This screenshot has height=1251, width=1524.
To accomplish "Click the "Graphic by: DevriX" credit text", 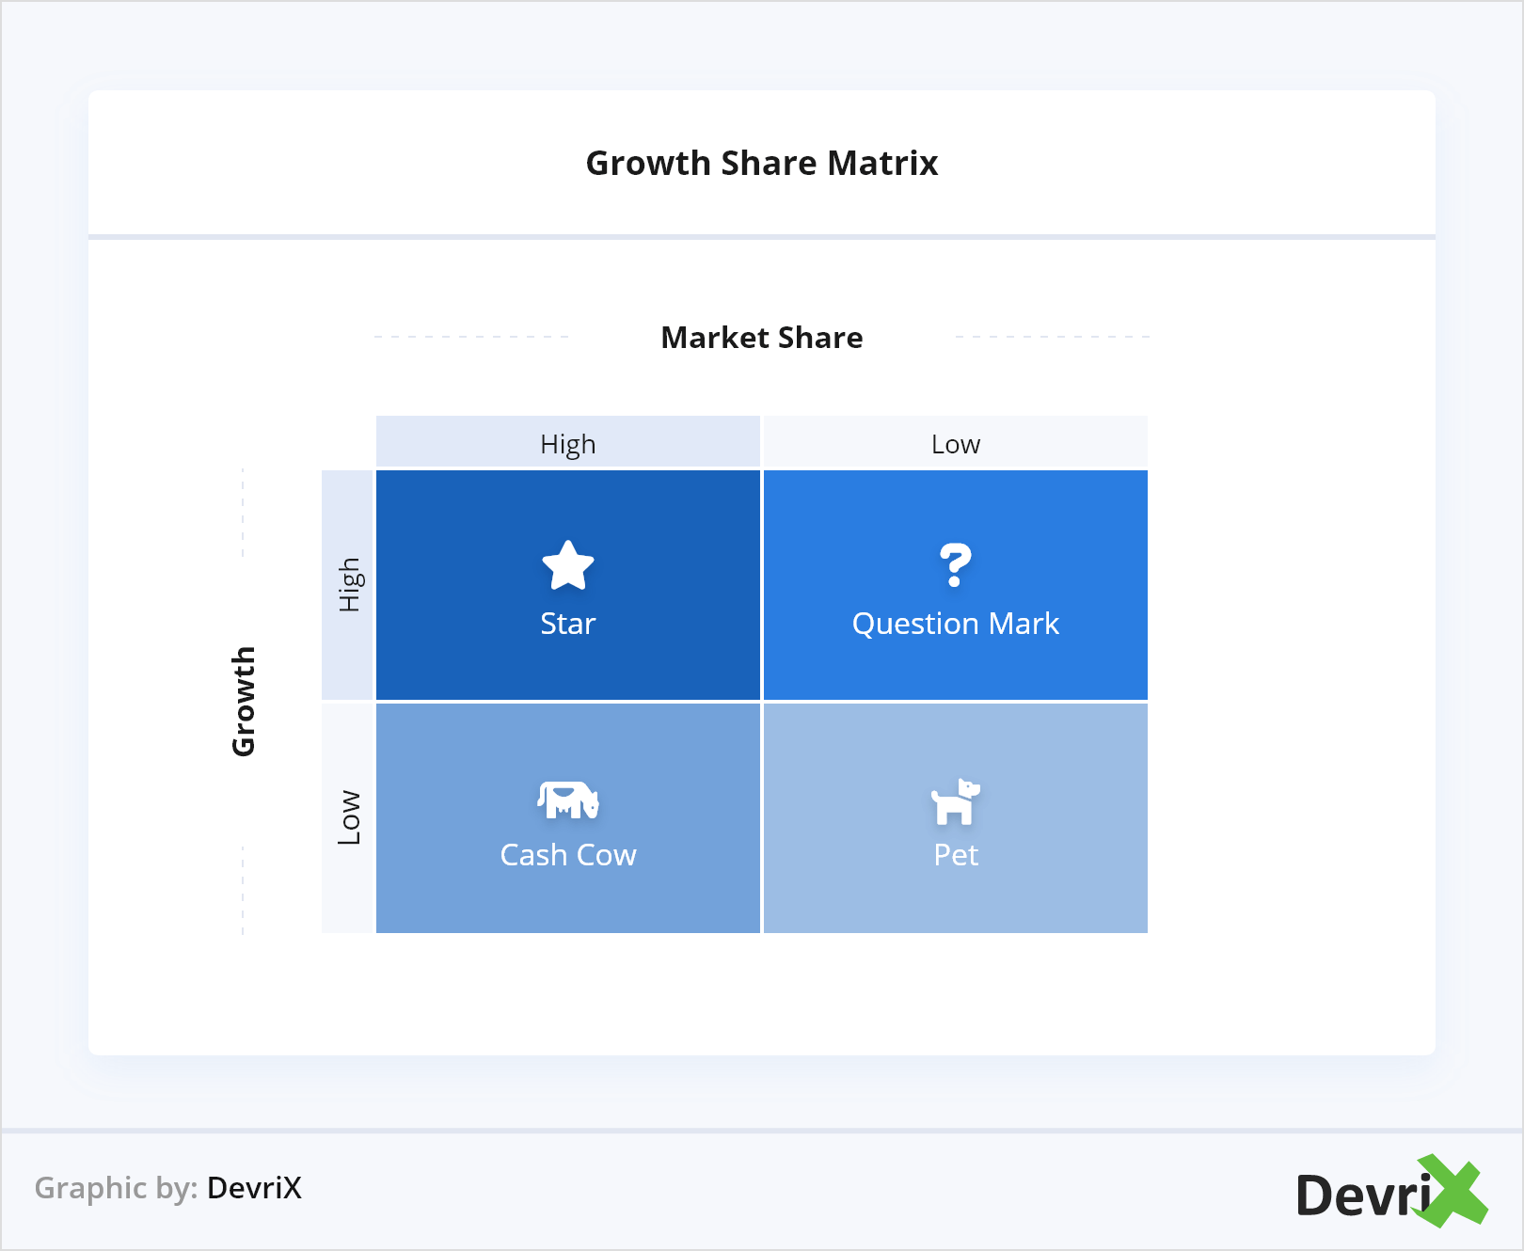I will tap(168, 1188).
